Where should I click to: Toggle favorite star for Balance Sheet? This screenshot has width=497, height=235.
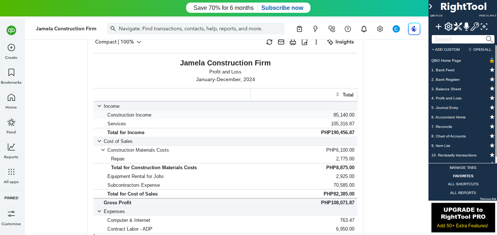coord(492,89)
